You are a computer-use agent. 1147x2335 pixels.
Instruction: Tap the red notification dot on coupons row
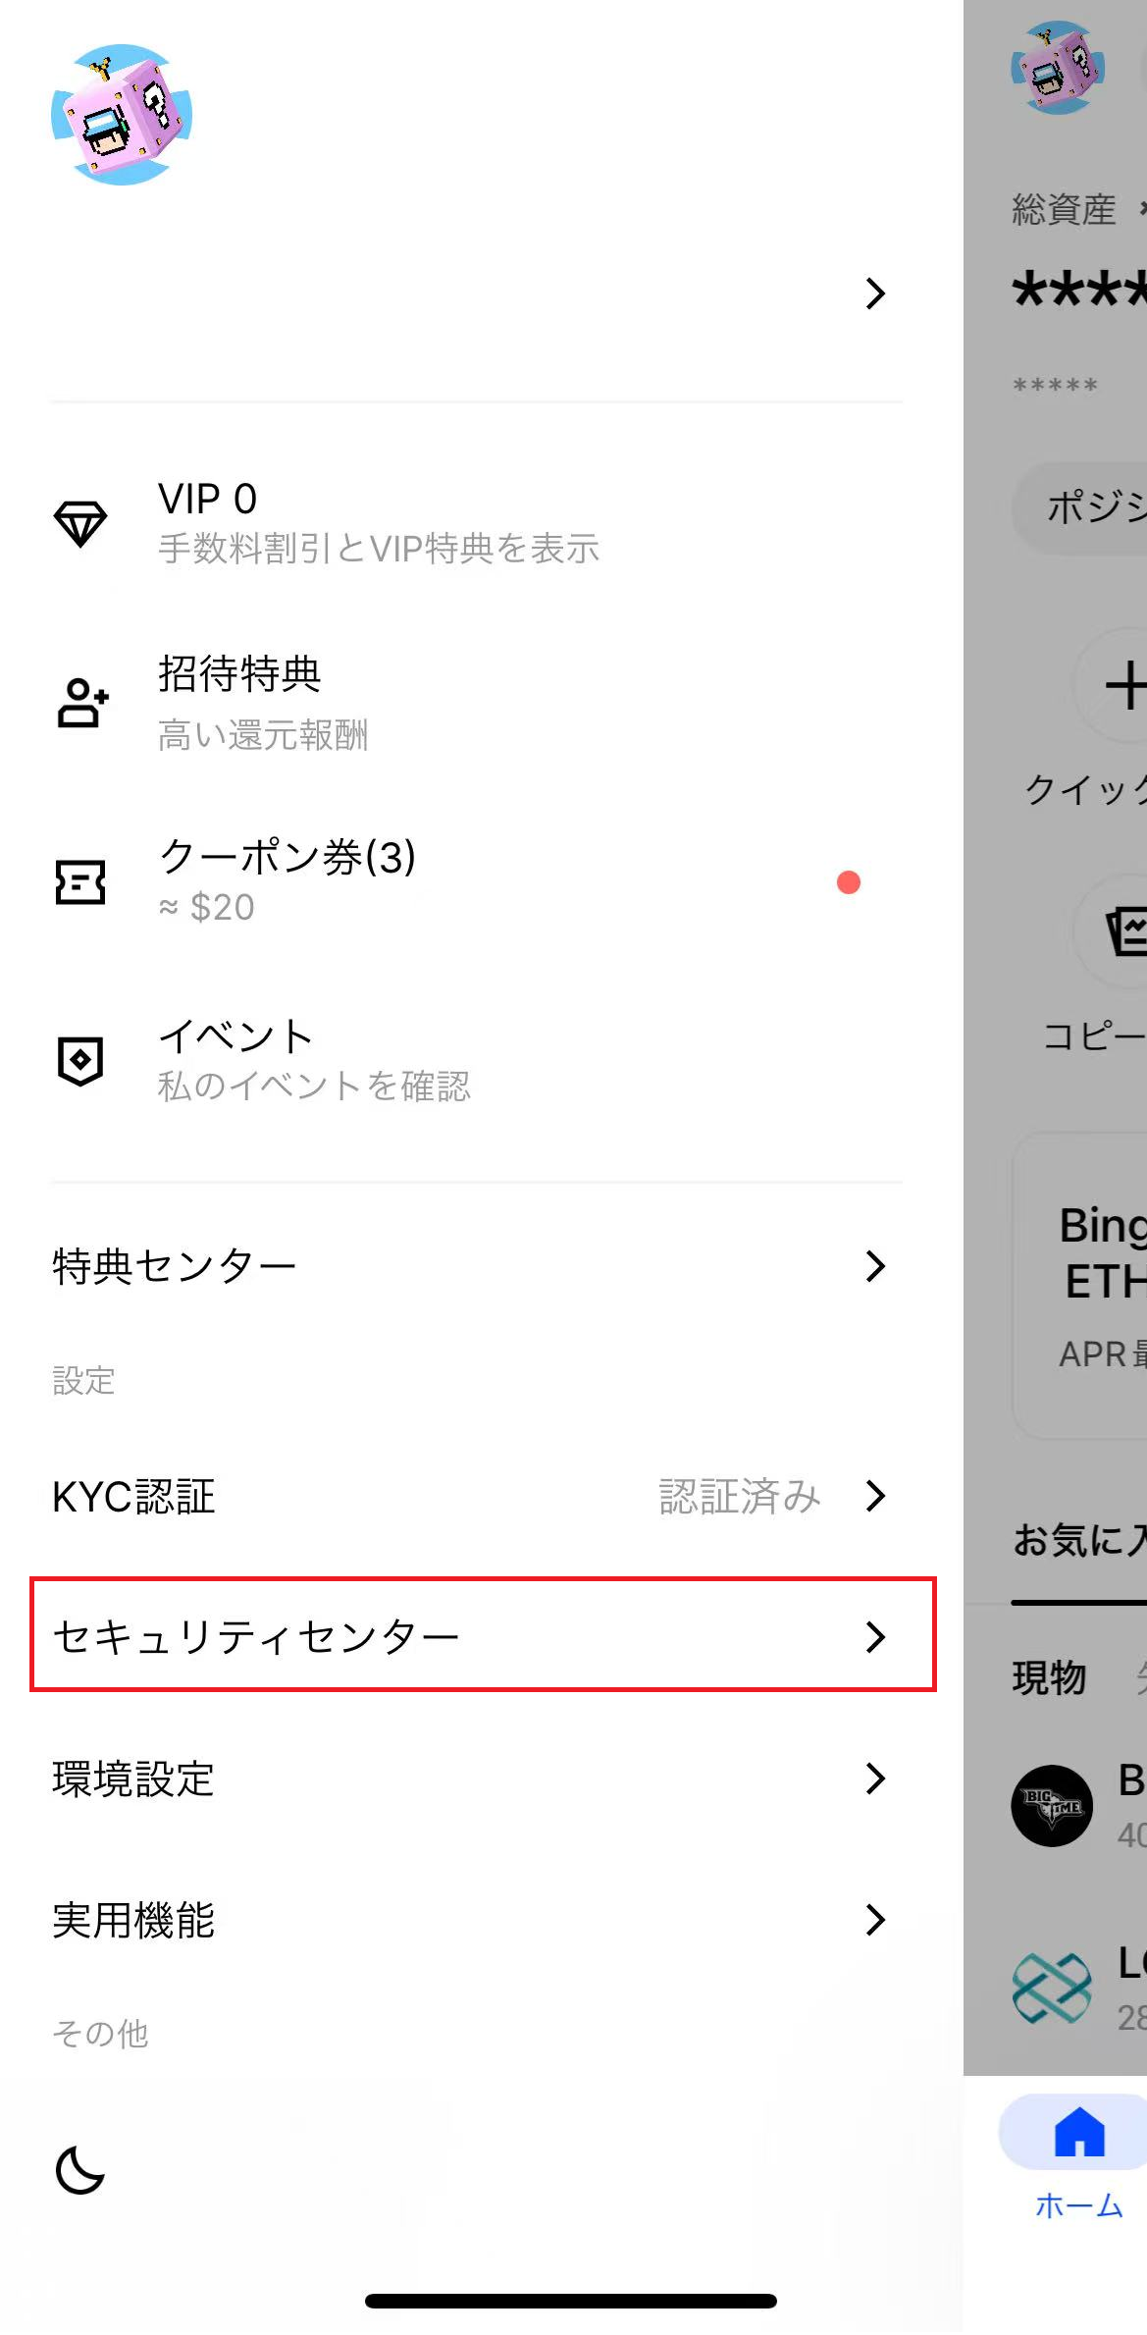pyautogui.click(x=850, y=882)
